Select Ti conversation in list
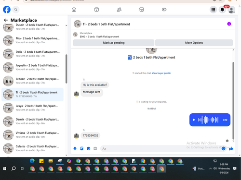Screen dimensions: 241x180 tap(33, 95)
